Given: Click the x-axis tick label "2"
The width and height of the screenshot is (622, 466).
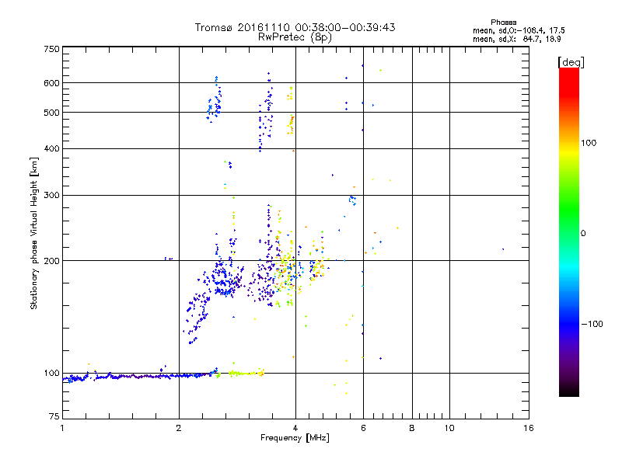Looking at the screenshot, I should click(x=179, y=428).
